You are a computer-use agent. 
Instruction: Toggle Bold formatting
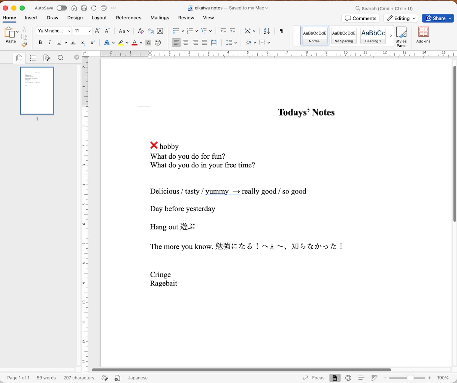pyautogui.click(x=40, y=43)
